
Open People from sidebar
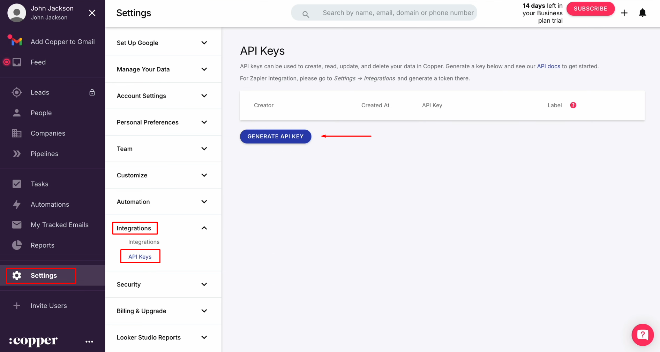click(41, 113)
